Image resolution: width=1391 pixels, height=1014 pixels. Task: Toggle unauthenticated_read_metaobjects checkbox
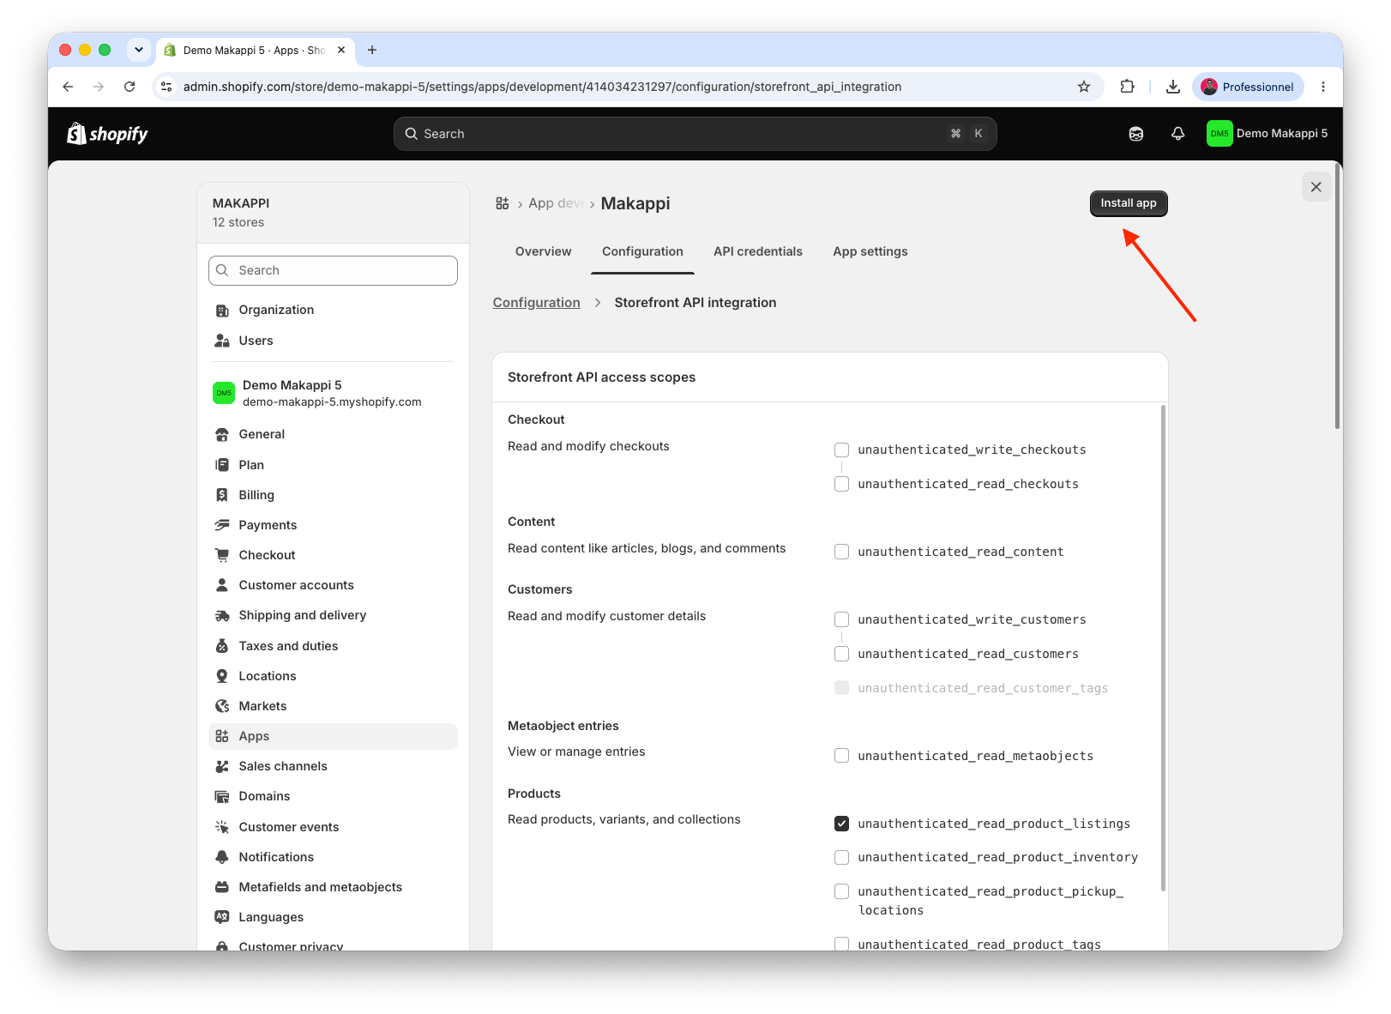tap(842, 756)
